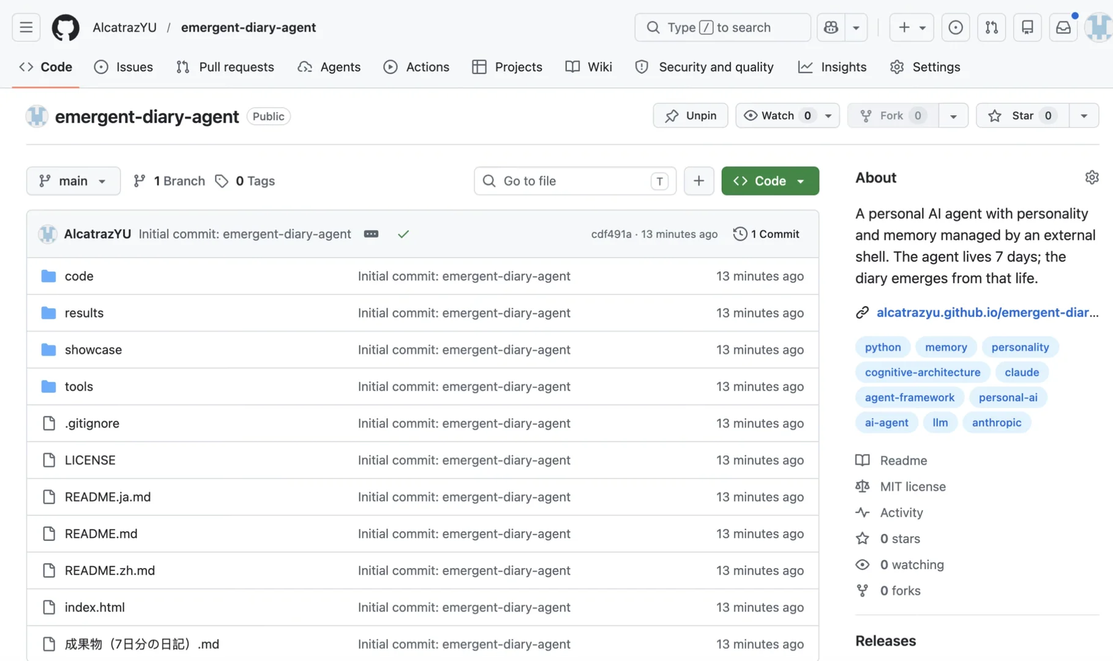Focus the Type / to search box
The image size is (1113, 661).
(722, 28)
